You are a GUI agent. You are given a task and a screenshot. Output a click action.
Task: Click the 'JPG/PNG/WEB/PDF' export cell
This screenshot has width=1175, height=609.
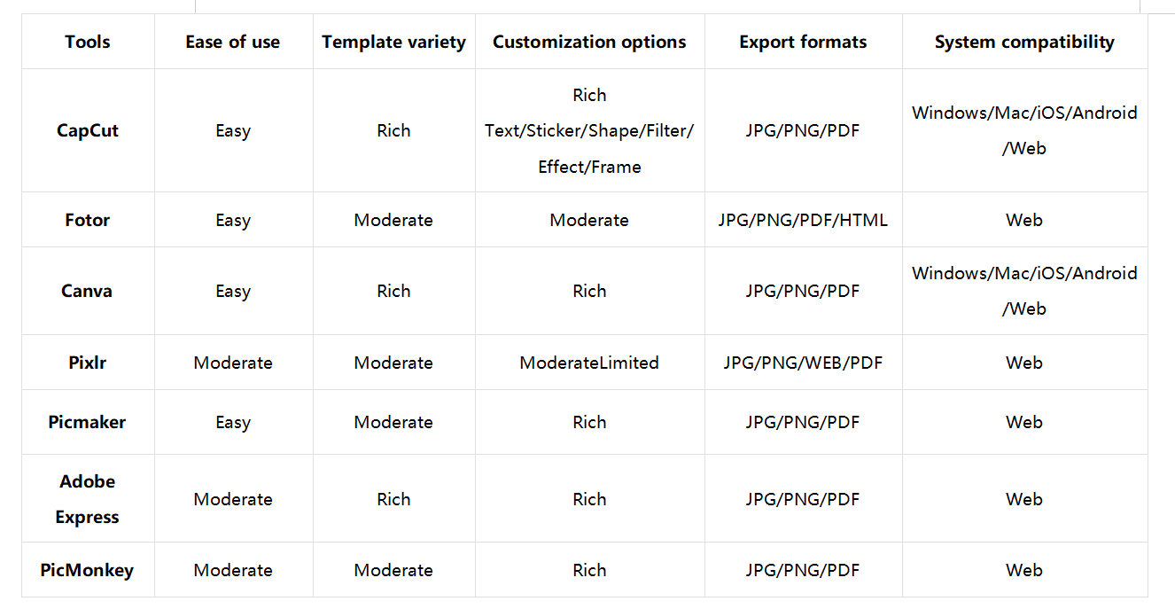coord(803,363)
